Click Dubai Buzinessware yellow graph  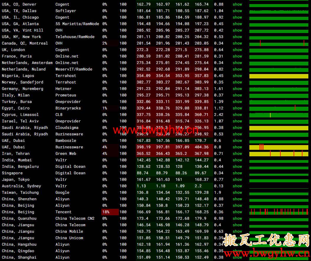coord(279,147)
